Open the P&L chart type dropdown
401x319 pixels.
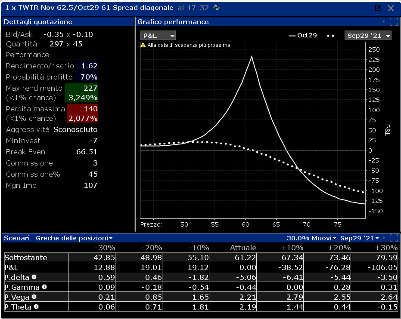pyautogui.click(x=158, y=36)
